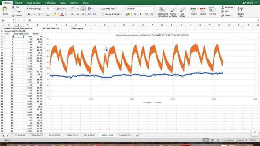Viewport: 260px width, 146px height.
Task: Open the Calibri (Body) font dropdown
Action: pyautogui.click(x=43, y=9)
